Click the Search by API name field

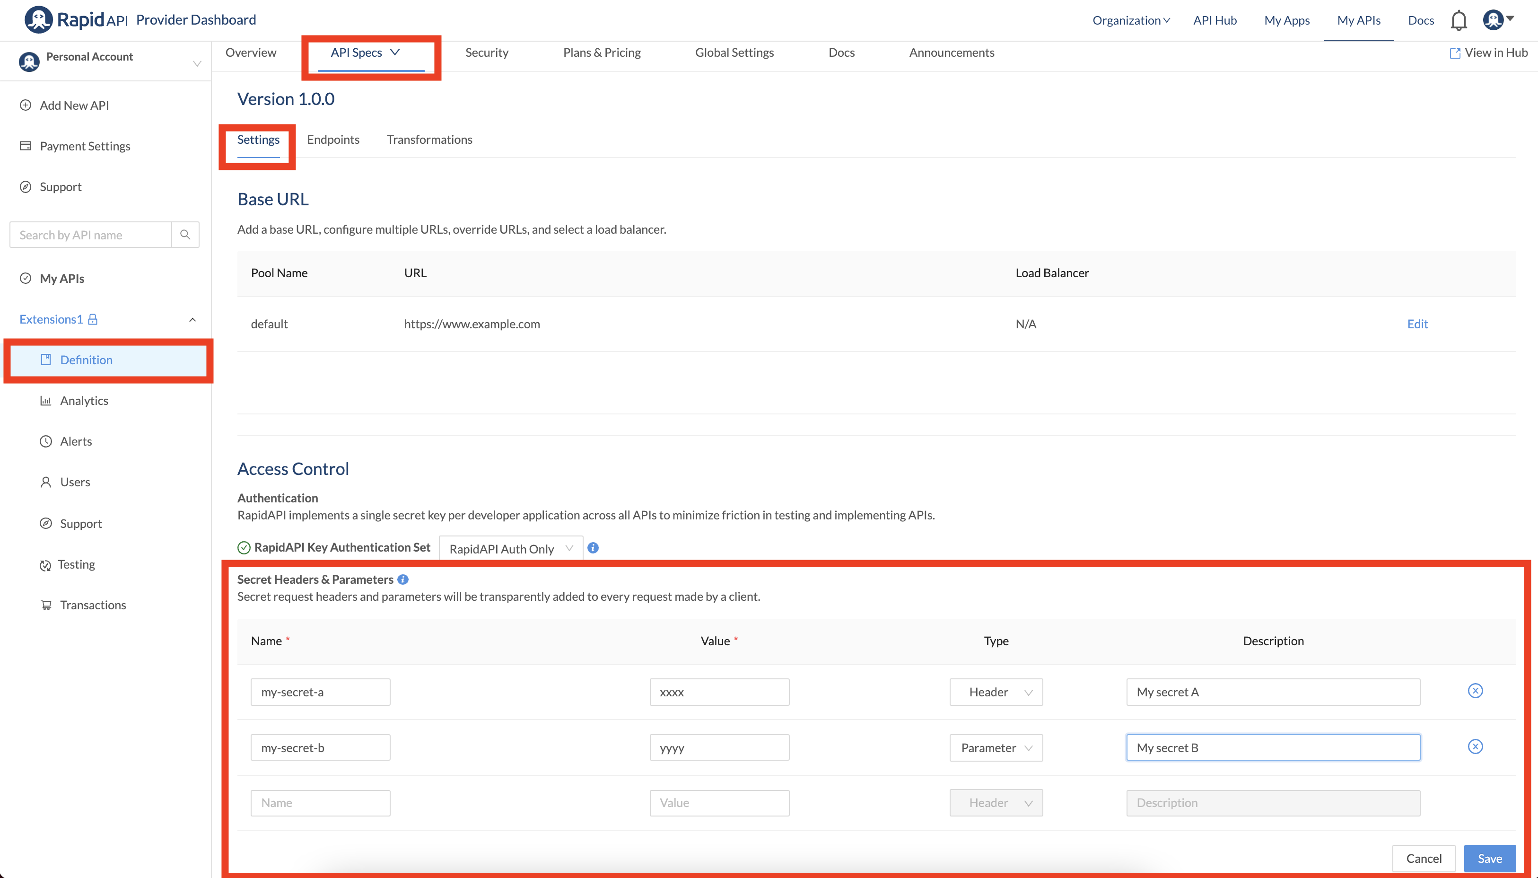pyautogui.click(x=90, y=235)
